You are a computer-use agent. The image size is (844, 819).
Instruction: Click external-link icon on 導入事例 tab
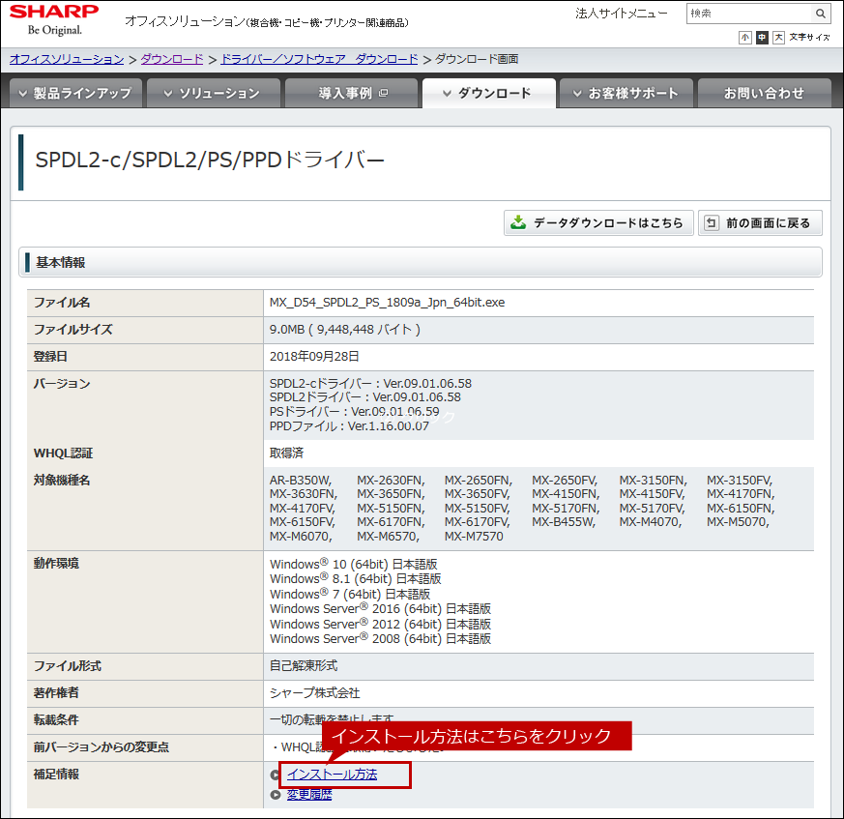383,93
